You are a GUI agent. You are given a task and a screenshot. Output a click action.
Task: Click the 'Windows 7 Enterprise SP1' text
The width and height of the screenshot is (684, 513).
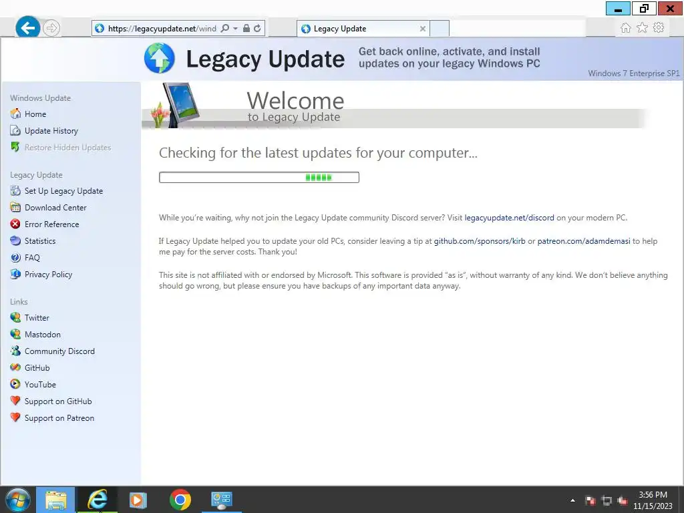(633, 73)
